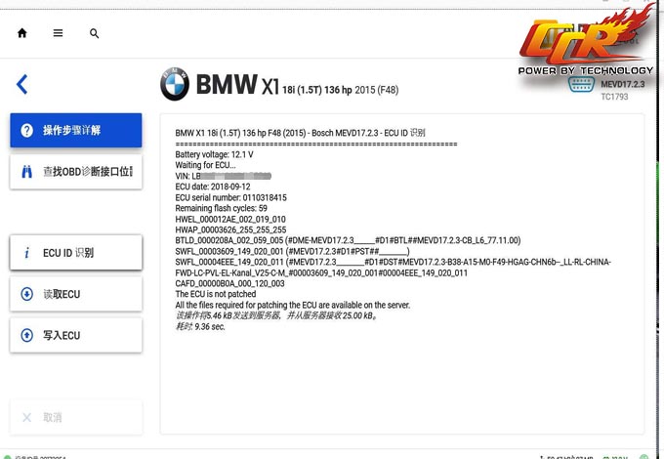Open 操作步骤详解 help button

76,130
